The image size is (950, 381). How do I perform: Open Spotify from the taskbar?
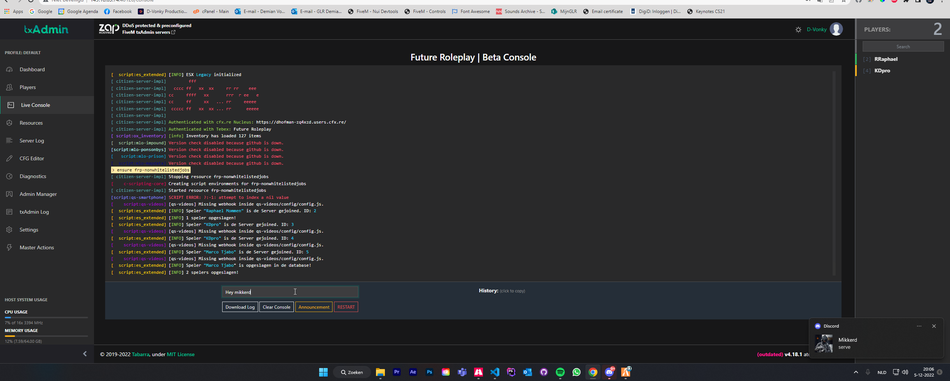click(560, 372)
